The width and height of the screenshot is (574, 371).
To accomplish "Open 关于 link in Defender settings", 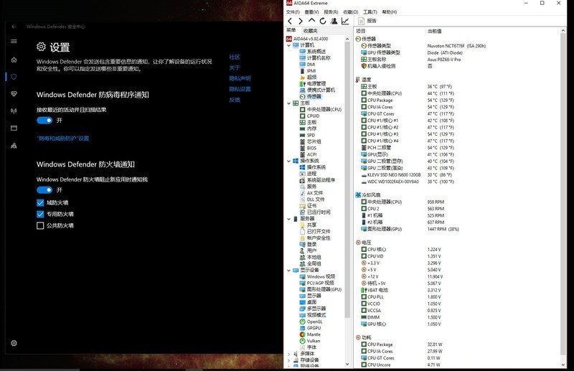I will click(x=235, y=67).
